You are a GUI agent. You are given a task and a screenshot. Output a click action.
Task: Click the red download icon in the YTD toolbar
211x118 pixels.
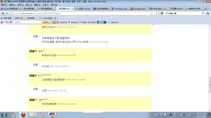pos(54,22)
